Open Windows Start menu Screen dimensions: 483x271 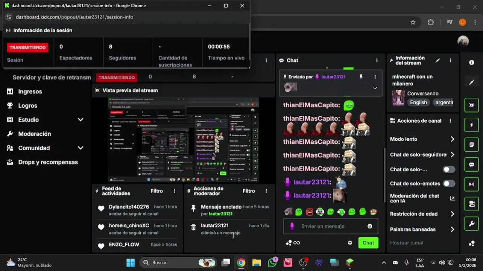click(x=131, y=263)
